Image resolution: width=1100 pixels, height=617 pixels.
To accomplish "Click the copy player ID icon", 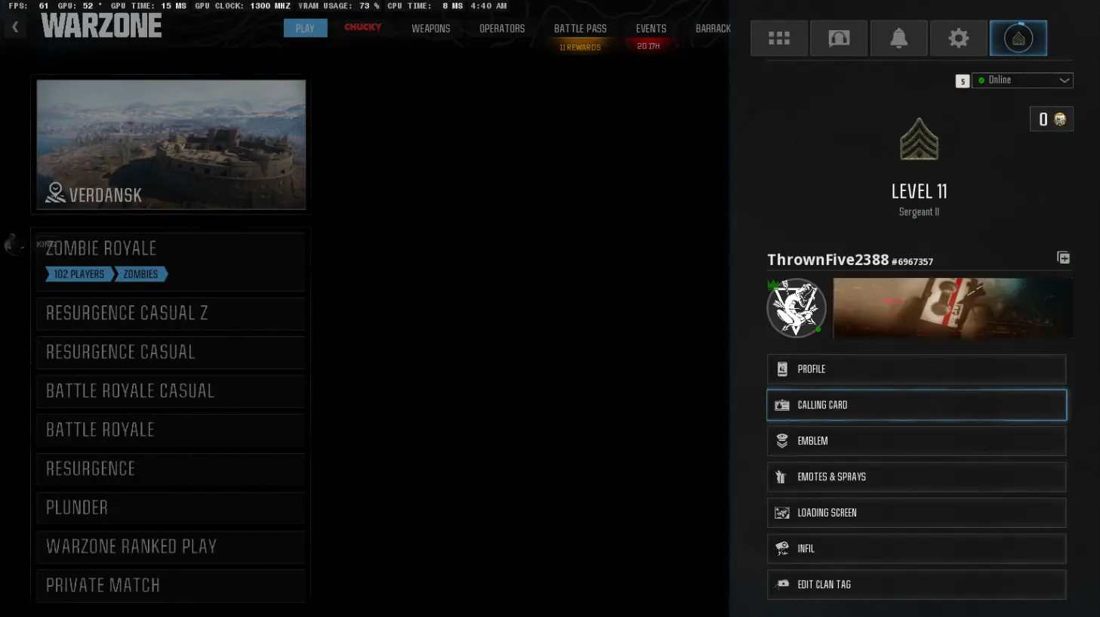I will click(1063, 258).
